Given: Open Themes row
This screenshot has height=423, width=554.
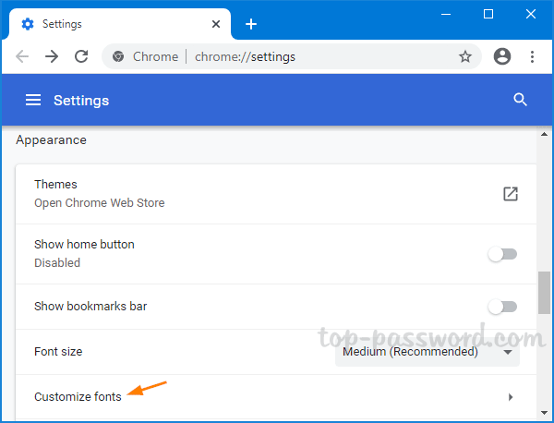Looking at the screenshot, I should coord(276,194).
